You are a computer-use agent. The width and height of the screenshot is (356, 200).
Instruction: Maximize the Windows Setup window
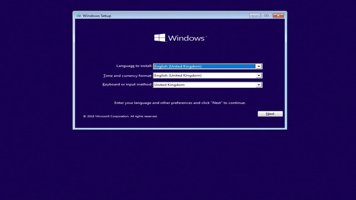[x=266, y=16]
